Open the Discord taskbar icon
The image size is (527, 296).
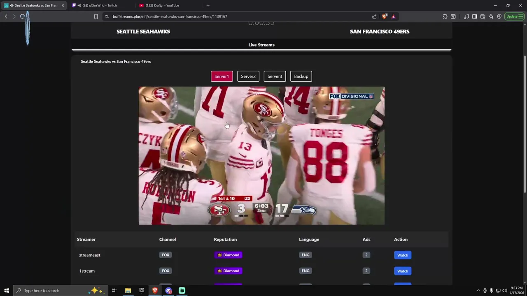point(168,291)
